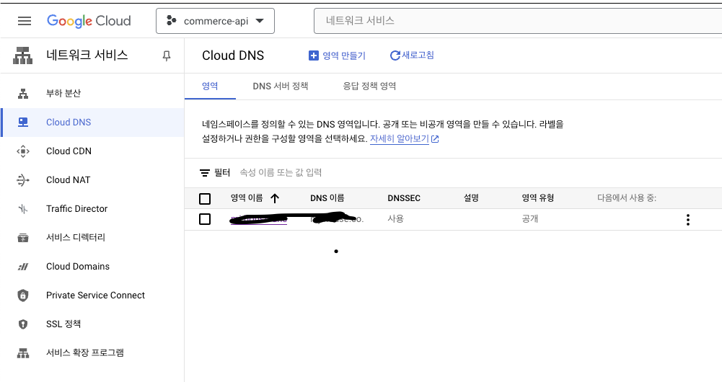This screenshot has width=722, height=382.
Task: Pin the 네트워크 서비스 product
Action: pos(167,55)
